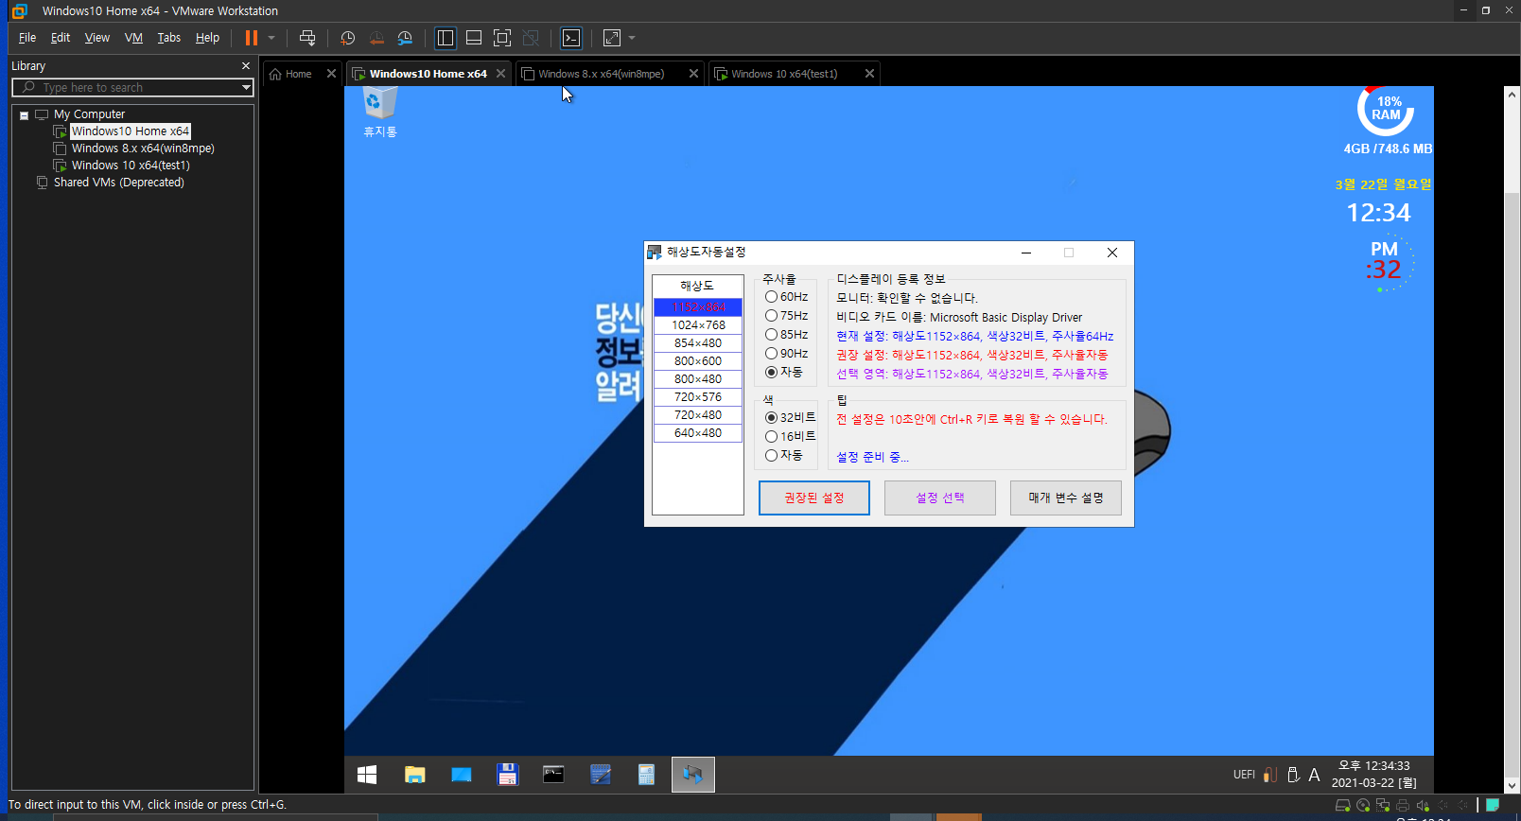Choose the 85Hz refresh rate
Image resolution: width=1521 pixels, height=821 pixels.
(x=787, y=335)
